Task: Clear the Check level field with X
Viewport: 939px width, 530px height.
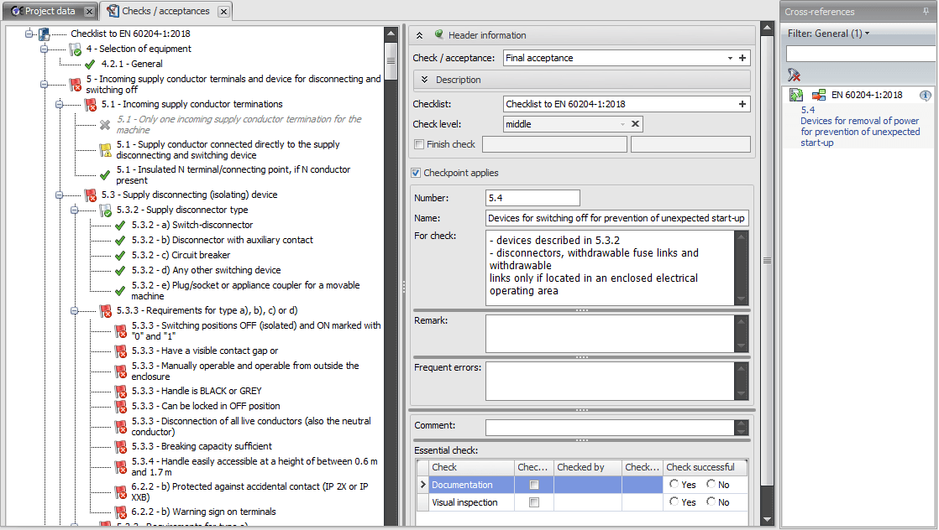Action: [636, 124]
